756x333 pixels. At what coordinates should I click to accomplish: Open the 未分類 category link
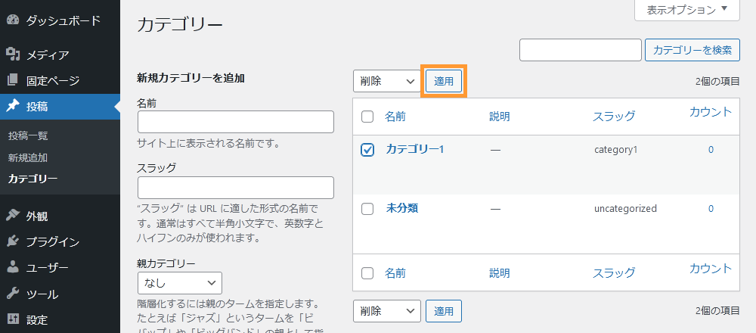pos(401,208)
